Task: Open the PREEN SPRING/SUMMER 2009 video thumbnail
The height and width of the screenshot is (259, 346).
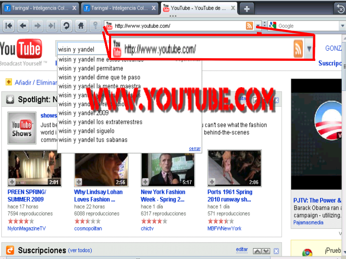Action: pos(35,168)
